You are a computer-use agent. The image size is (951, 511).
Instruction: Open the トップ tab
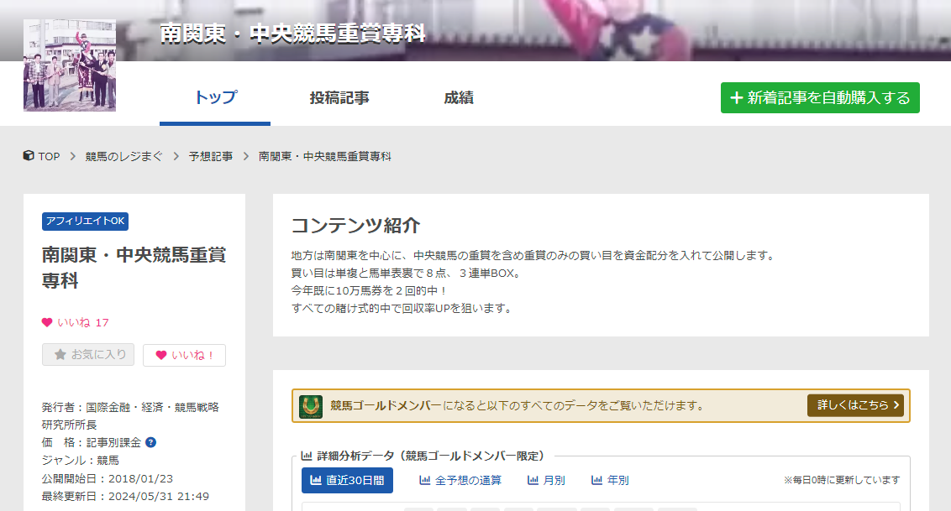tap(215, 97)
